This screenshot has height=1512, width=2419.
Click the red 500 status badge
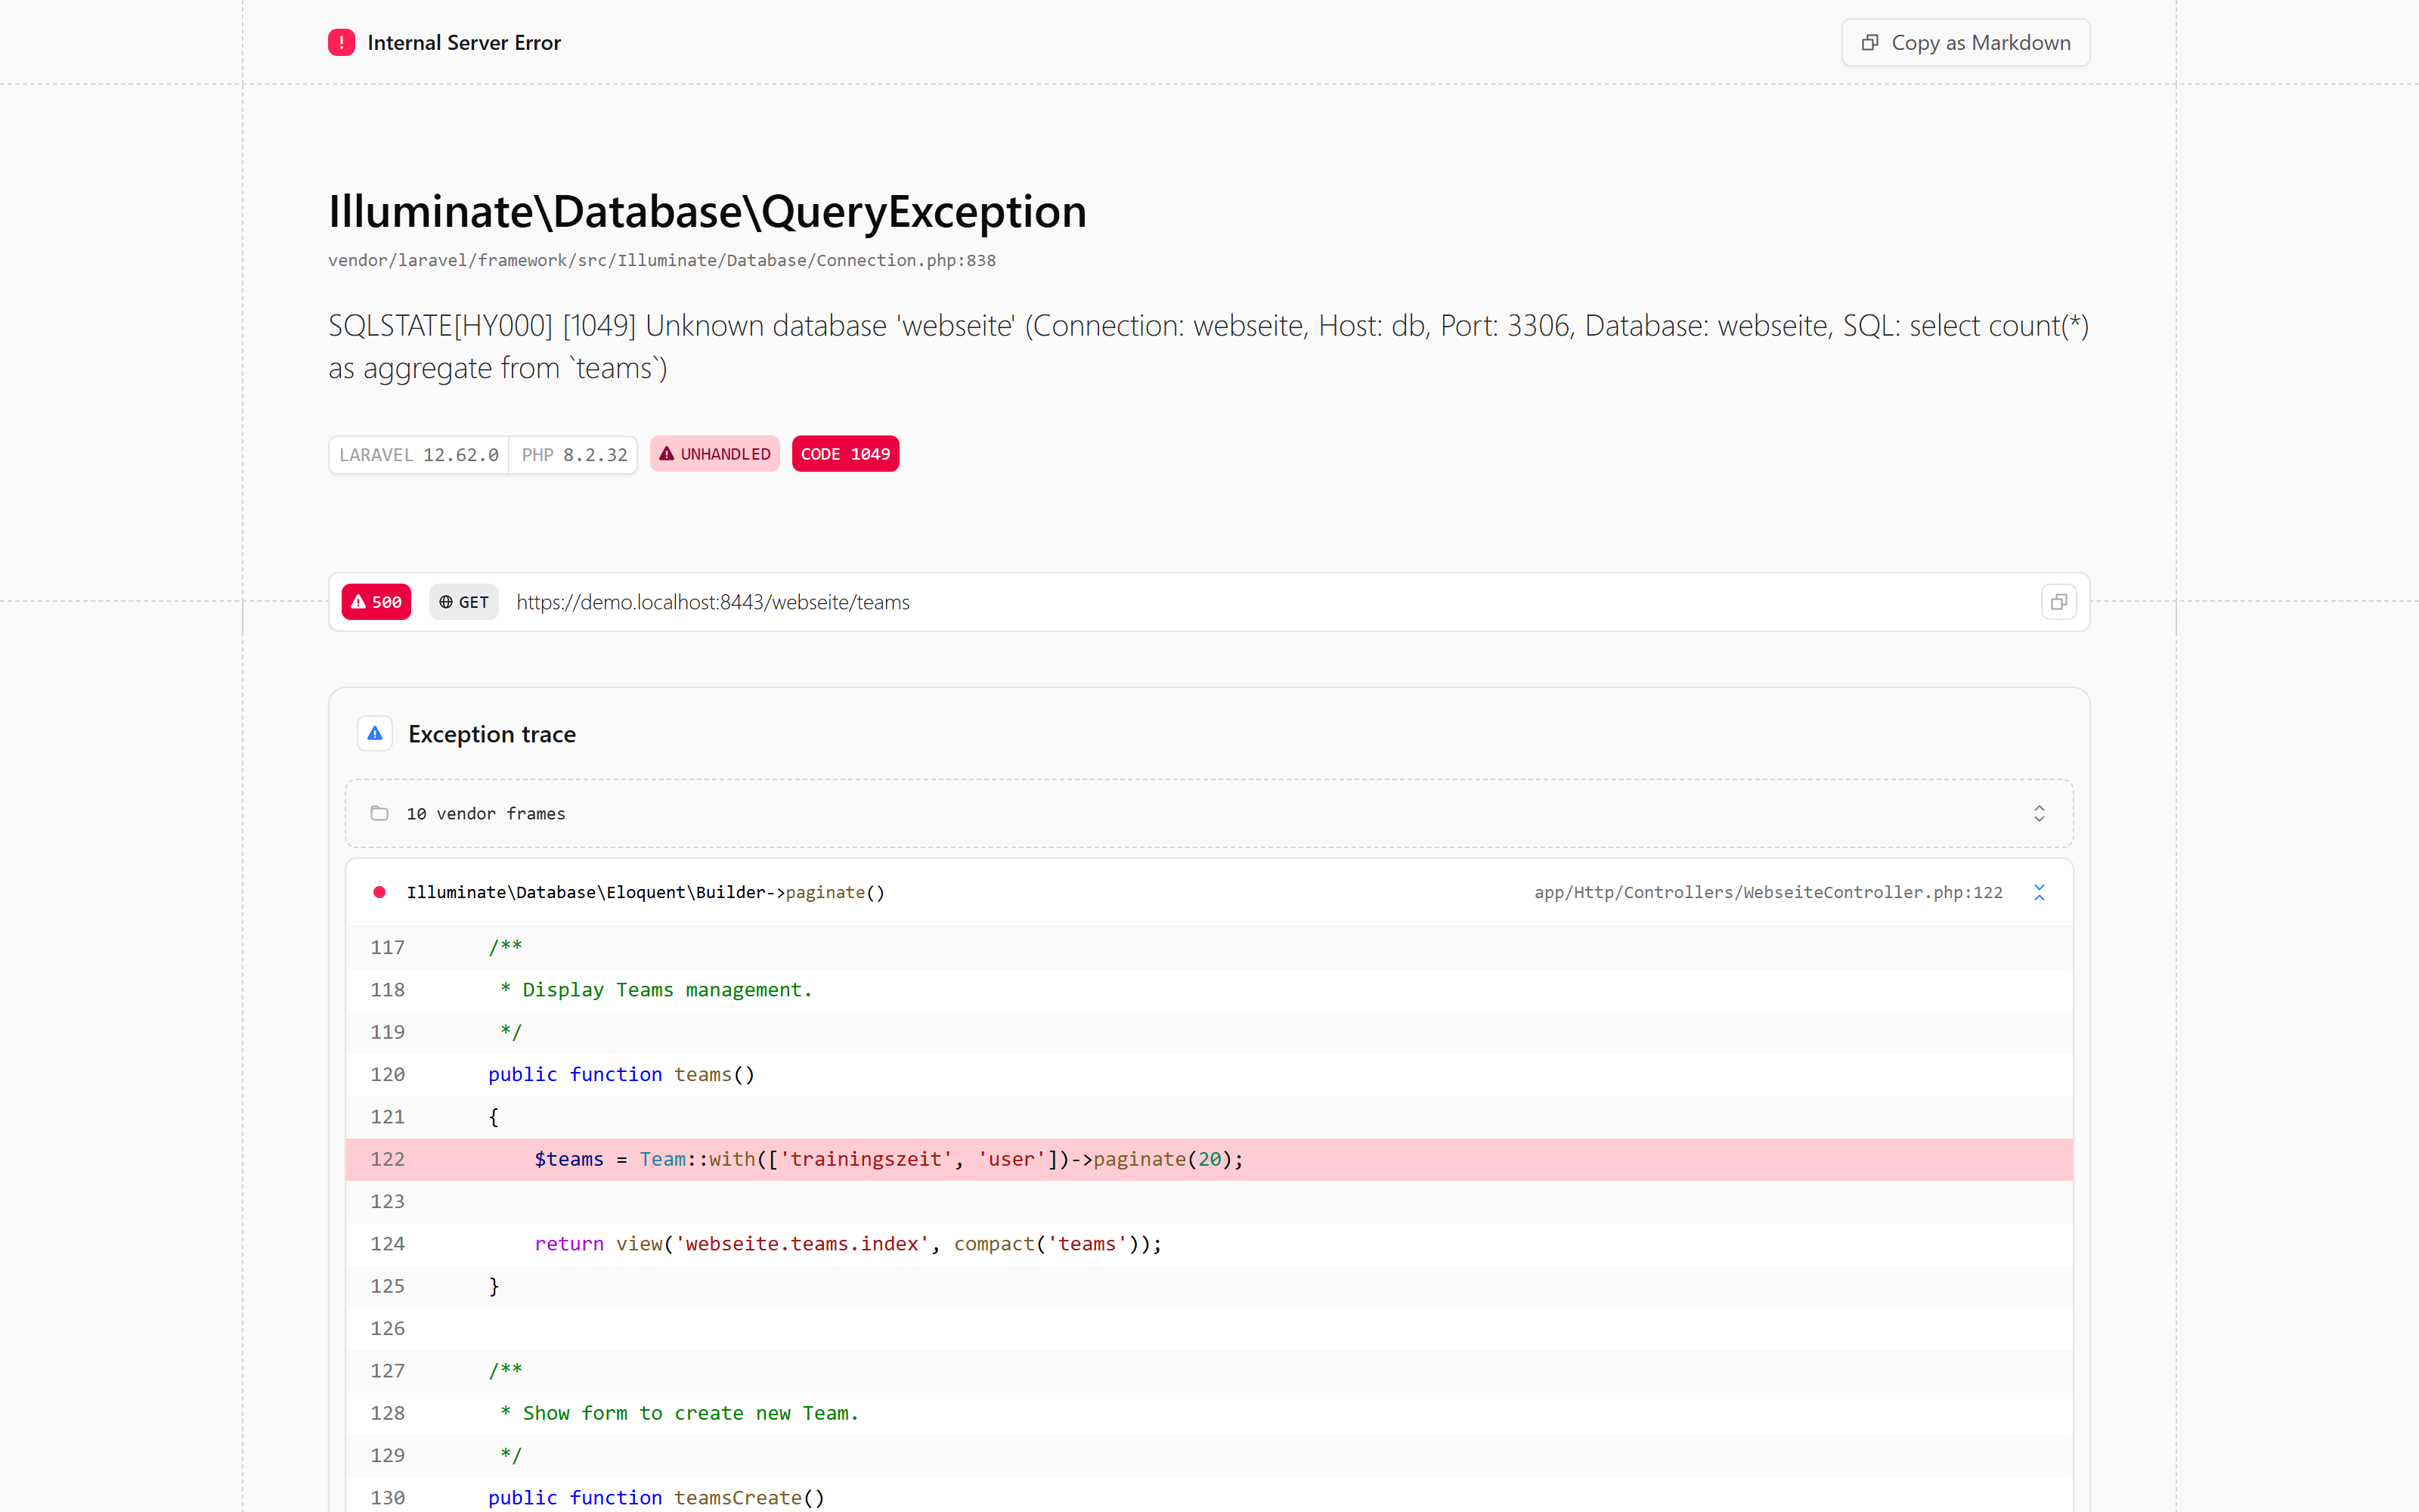pos(376,602)
